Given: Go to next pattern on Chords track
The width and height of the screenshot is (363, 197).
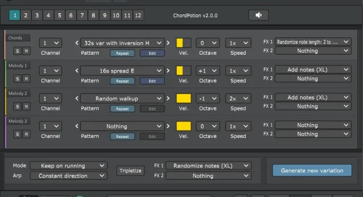Looking at the screenshot, I should (x=168, y=43).
